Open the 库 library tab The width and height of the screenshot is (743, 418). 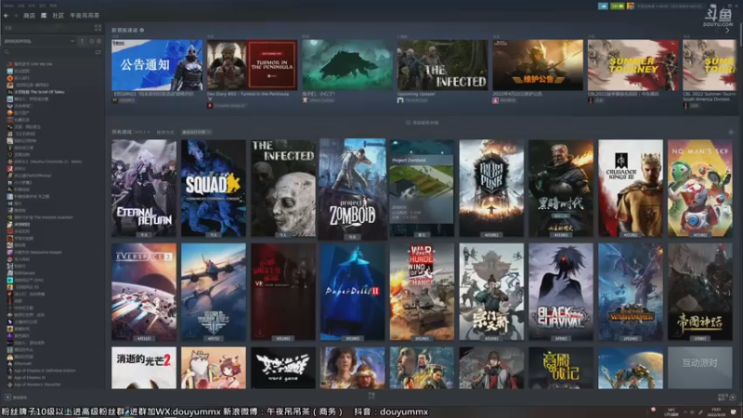(44, 16)
